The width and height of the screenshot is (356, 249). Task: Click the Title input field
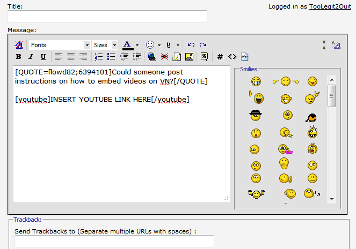point(107,17)
